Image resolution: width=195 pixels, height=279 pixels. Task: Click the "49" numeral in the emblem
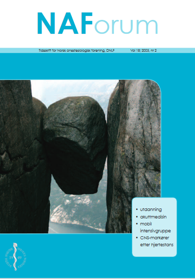(19, 257)
